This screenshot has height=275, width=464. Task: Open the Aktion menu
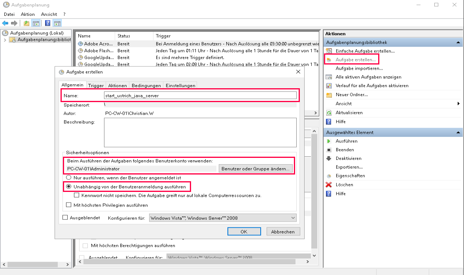28,14
